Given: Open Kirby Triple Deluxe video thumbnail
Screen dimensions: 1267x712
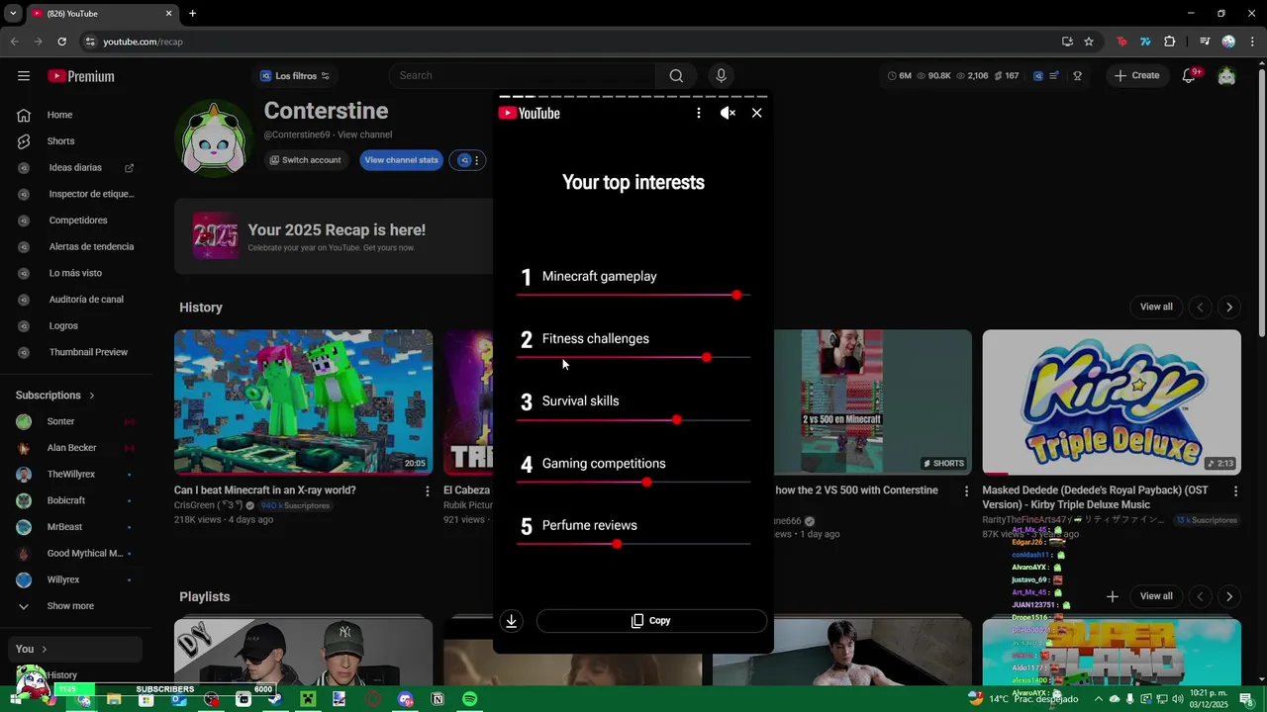Looking at the screenshot, I should pos(1112,401).
